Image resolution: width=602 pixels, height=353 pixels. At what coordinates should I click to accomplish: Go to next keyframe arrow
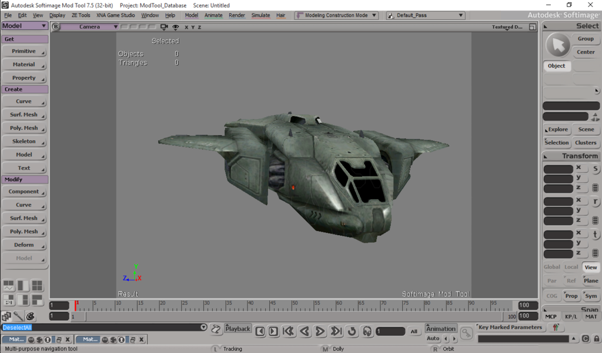(454, 338)
